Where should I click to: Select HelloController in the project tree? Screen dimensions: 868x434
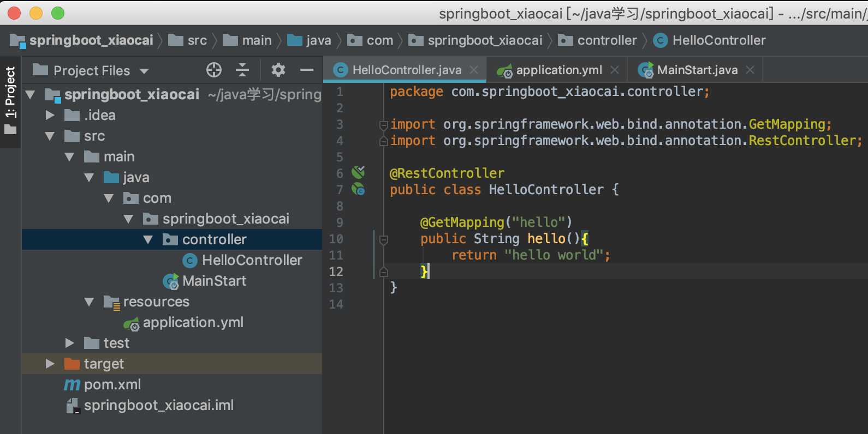[x=252, y=261]
